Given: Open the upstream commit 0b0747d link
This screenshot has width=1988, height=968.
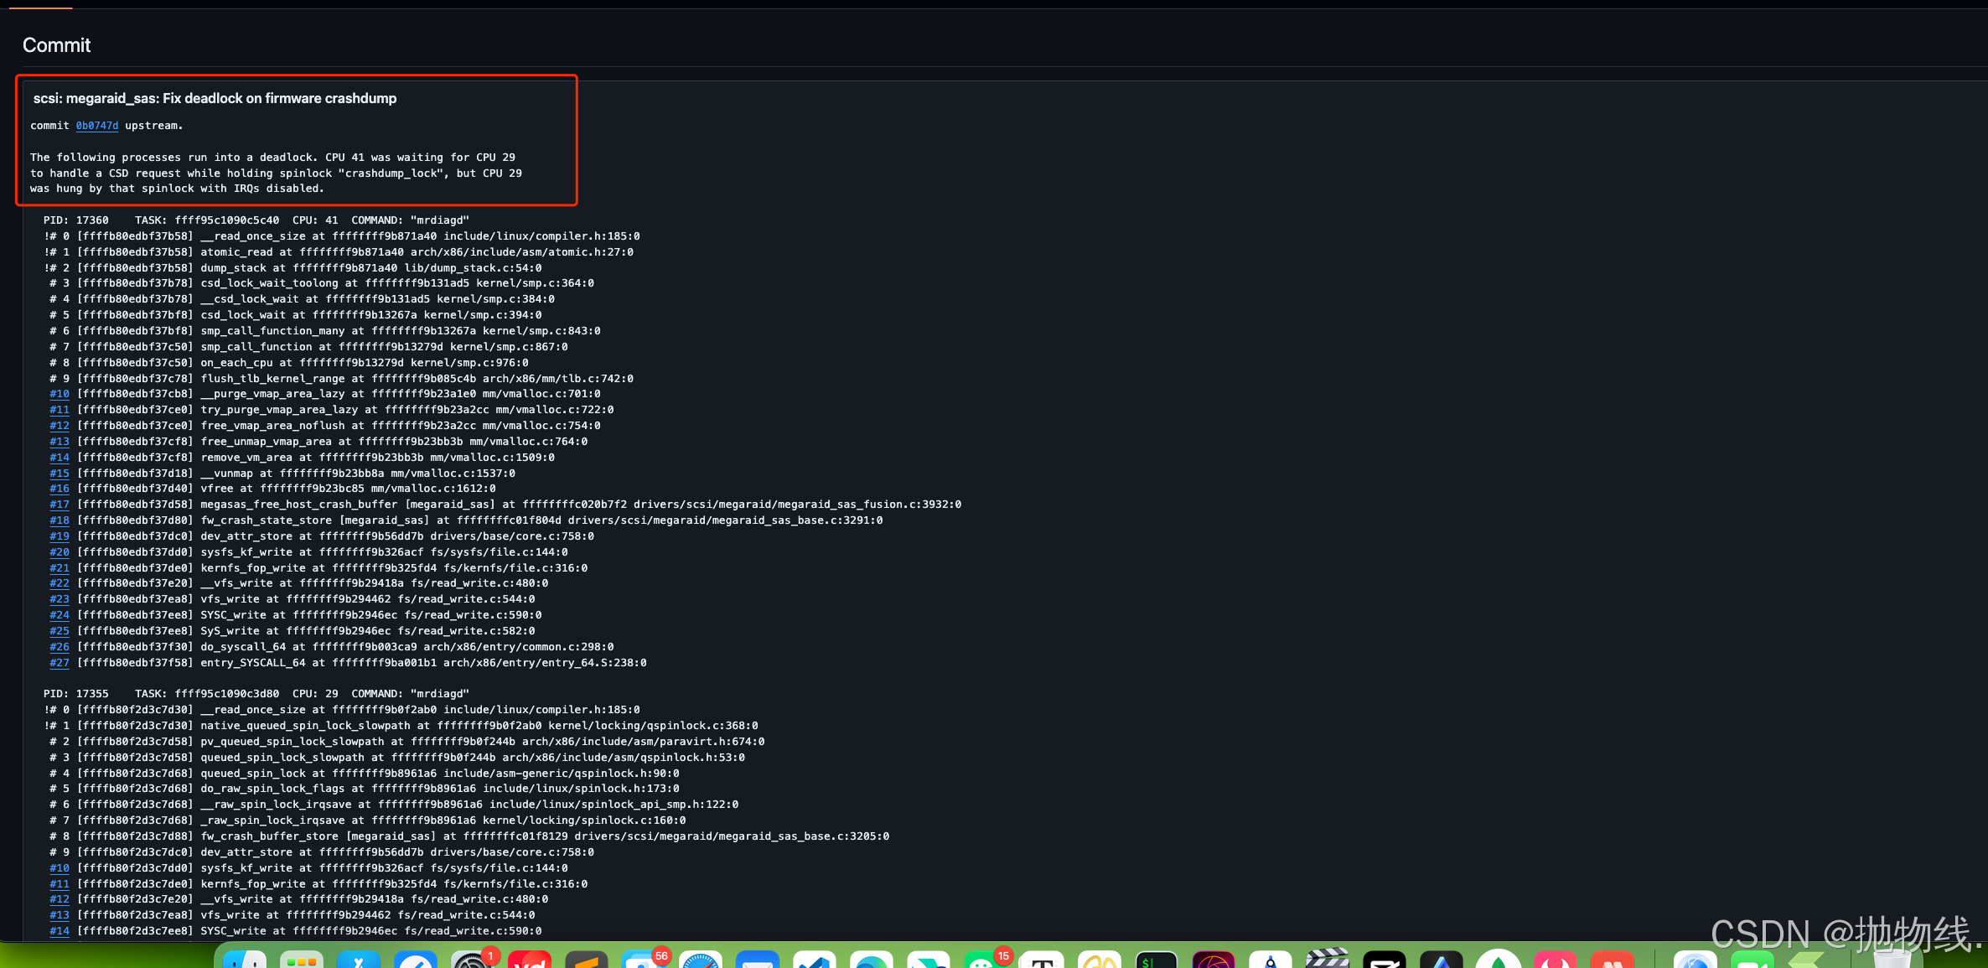Looking at the screenshot, I should 97,126.
